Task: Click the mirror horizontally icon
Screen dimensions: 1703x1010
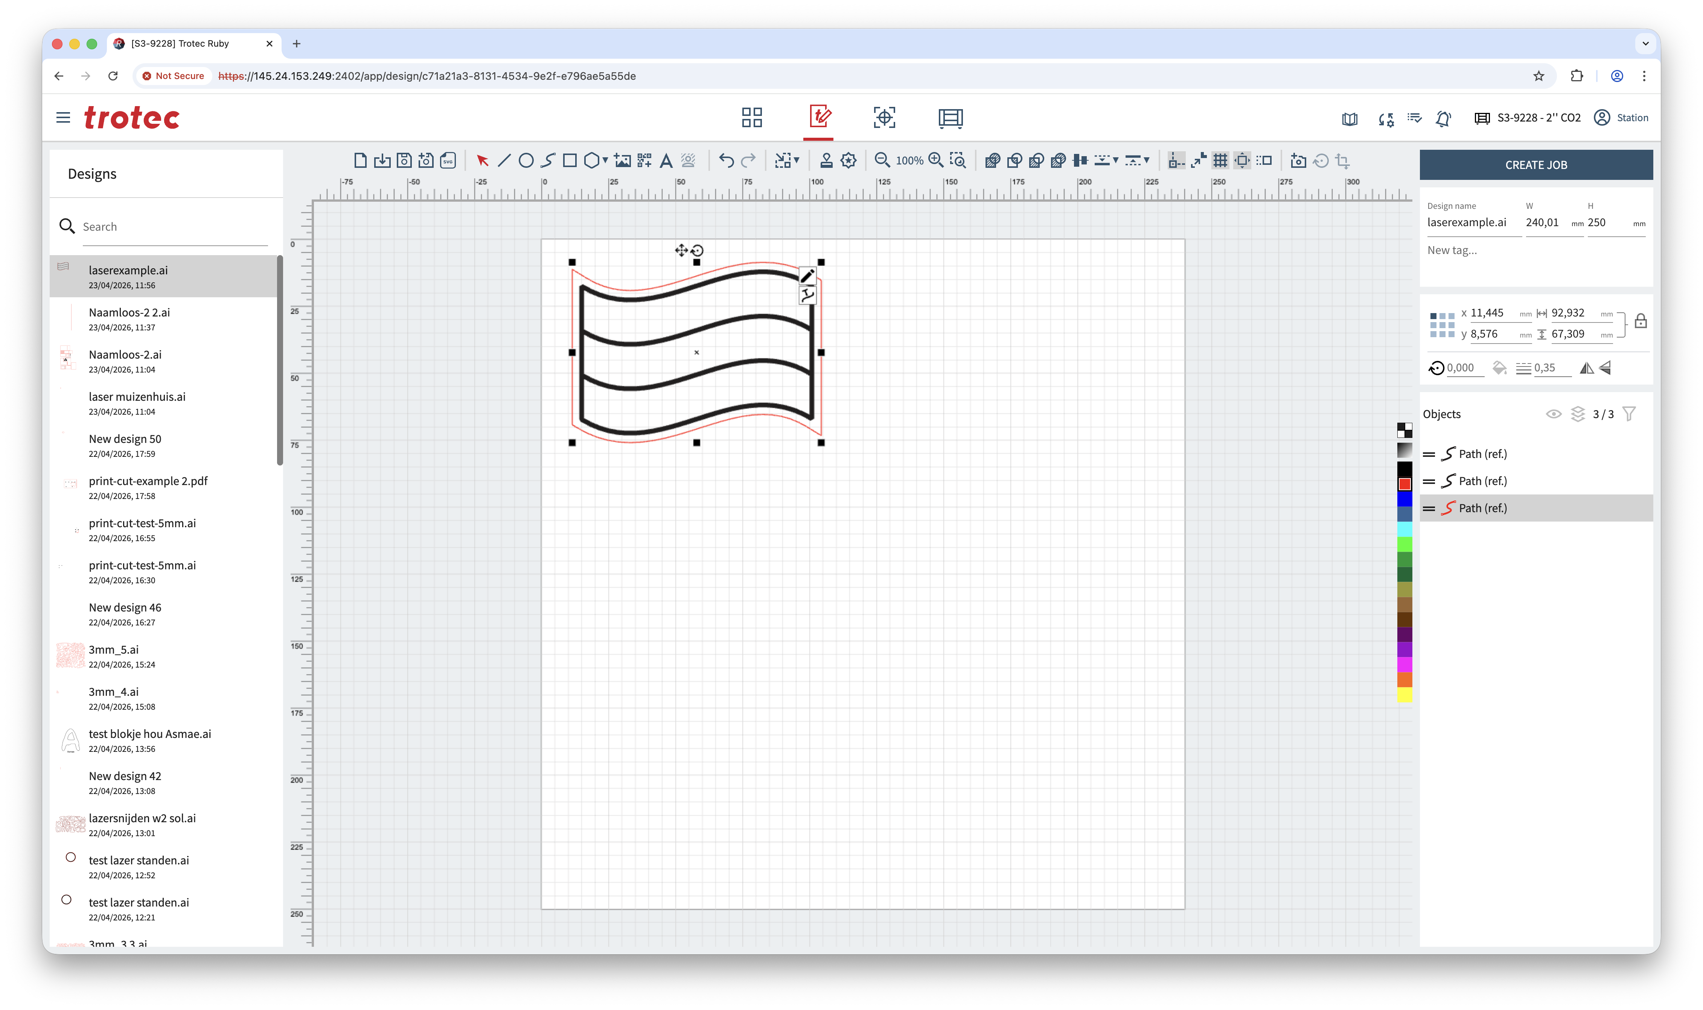Action: (1586, 368)
